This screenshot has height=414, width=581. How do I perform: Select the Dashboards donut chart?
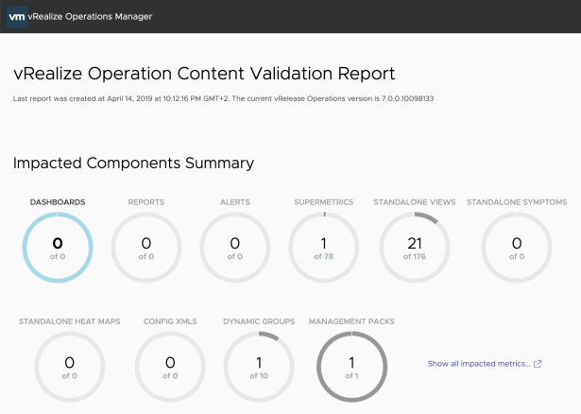pos(58,248)
